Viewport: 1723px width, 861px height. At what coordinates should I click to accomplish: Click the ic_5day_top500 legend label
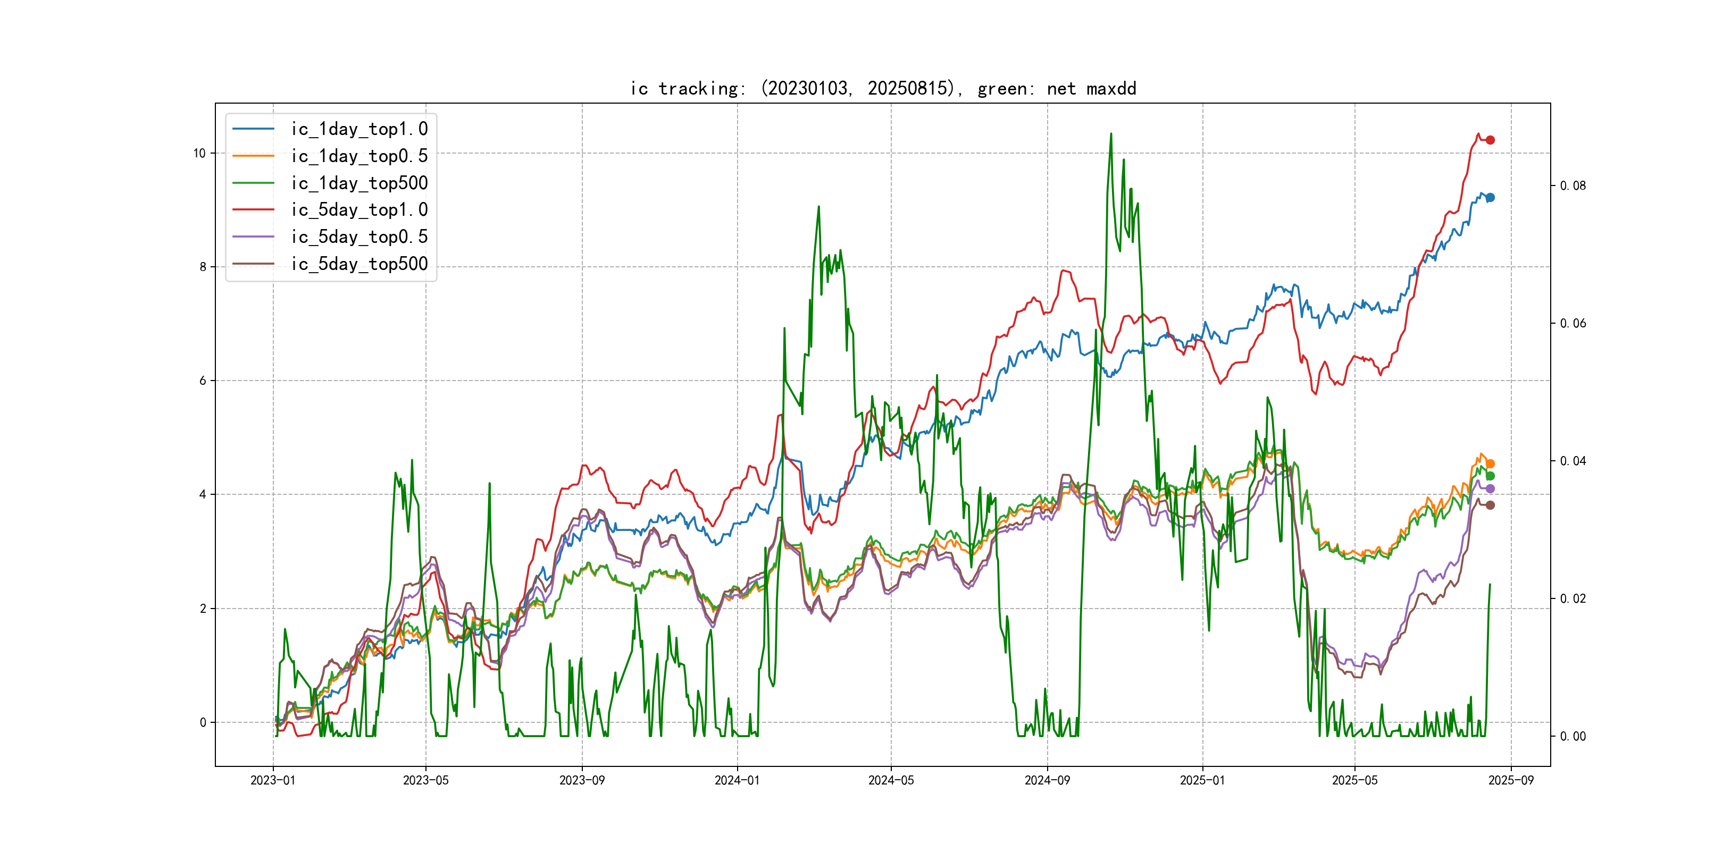coord(359,264)
